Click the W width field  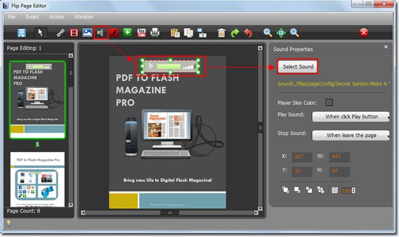pos(339,157)
